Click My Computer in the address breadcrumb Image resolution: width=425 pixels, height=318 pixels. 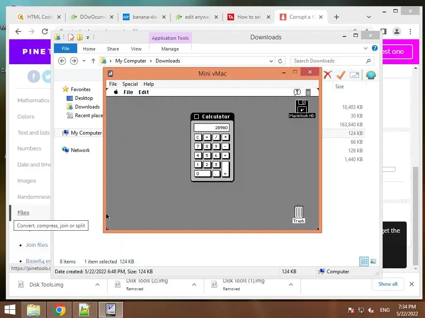click(x=131, y=61)
